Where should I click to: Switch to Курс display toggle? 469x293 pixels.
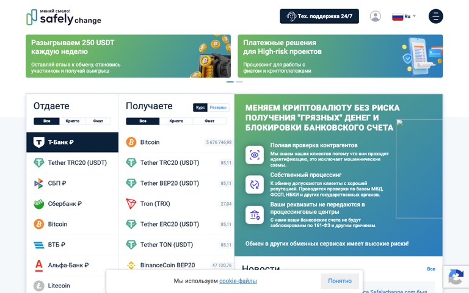tap(200, 107)
